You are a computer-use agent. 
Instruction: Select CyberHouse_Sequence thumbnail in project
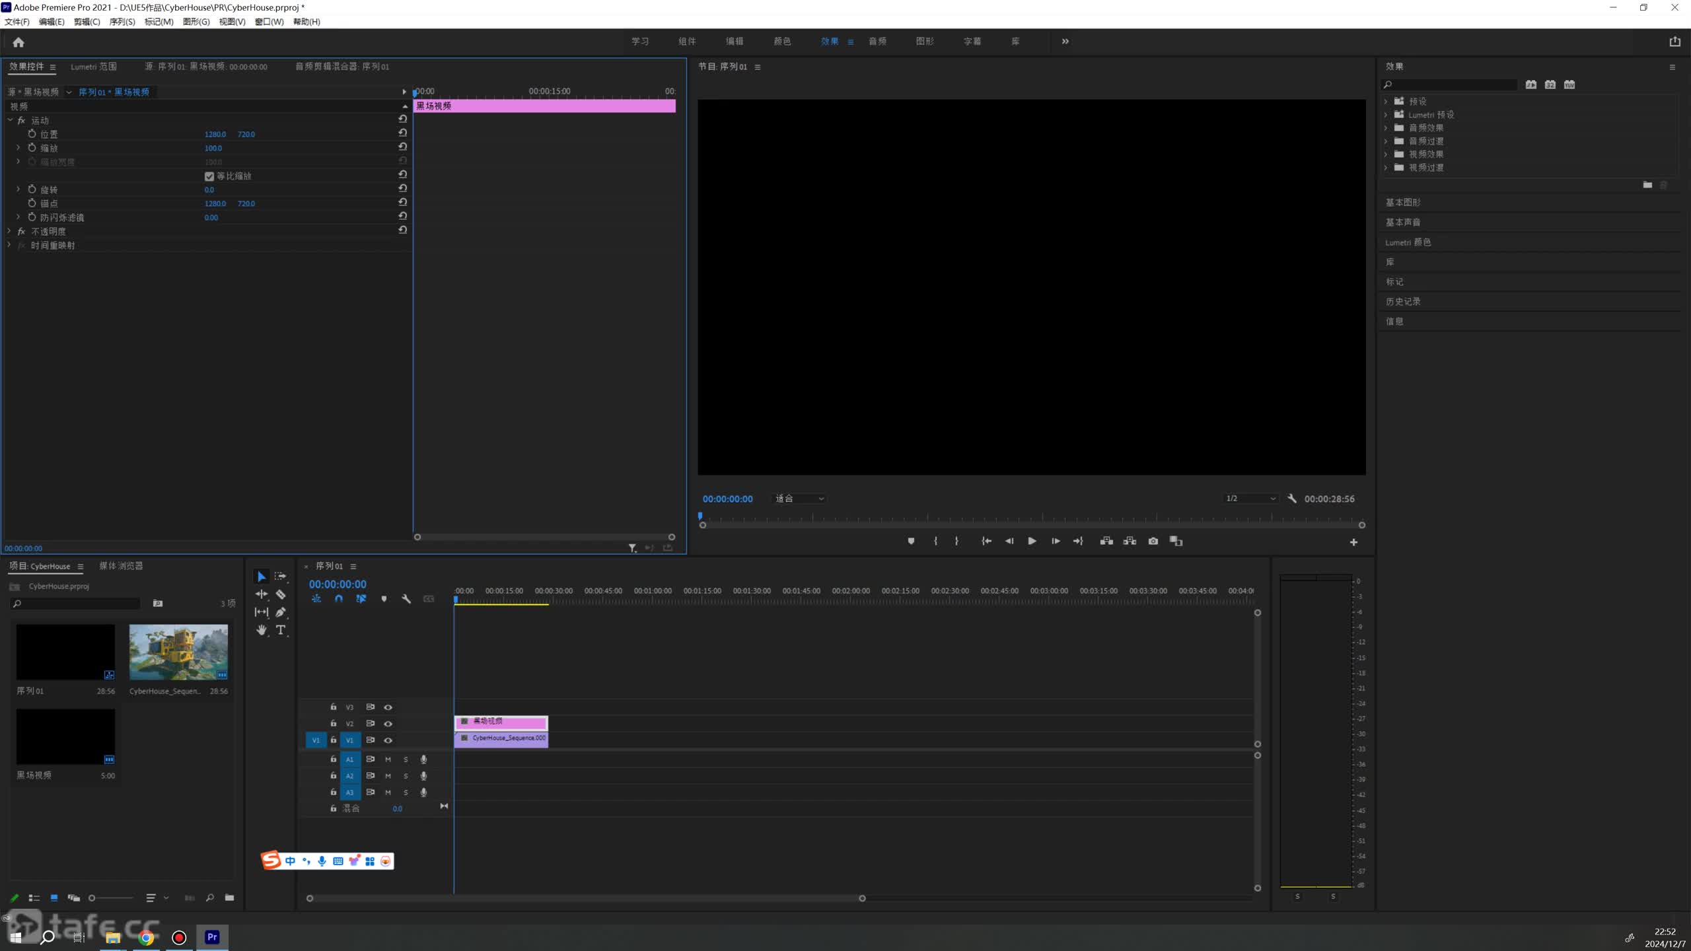tap(178, 652)
